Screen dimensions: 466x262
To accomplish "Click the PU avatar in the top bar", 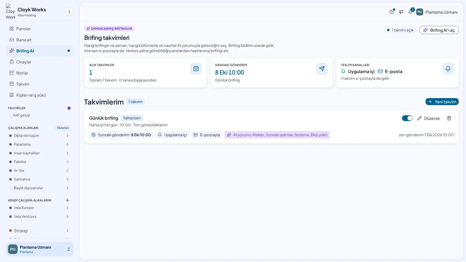I will pos(420,12).
